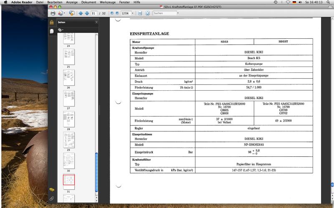
Task: Click the Suchen search field
Action: [x=164, y=13]
